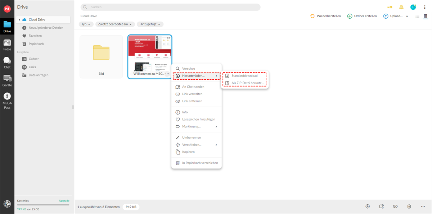432x214 pixels.
Task: Click Wiederherstellen button
Action: pyautogui.click(x=325, y=16)
